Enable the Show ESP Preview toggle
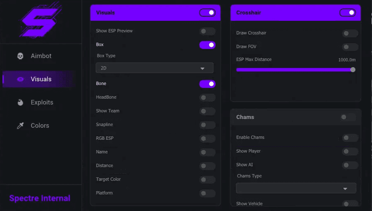Screen dimensions: 372x211 tap(207, 31)
